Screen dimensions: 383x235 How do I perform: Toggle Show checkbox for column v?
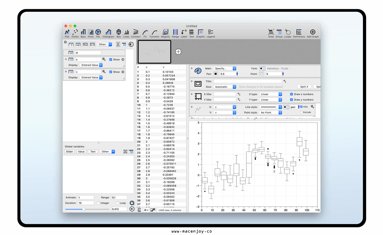111,72
